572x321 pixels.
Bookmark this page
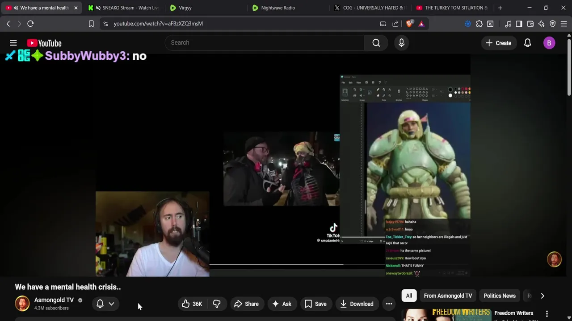pos(91,24)
